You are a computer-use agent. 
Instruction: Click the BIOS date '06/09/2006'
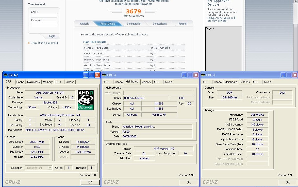pyautogui.click(x=157, y=136)
